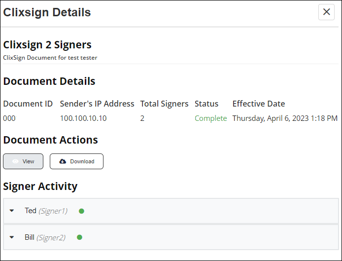Click the eye icon on View button
The height and width of the screenshot is (261, 342).
click(15, 161)
